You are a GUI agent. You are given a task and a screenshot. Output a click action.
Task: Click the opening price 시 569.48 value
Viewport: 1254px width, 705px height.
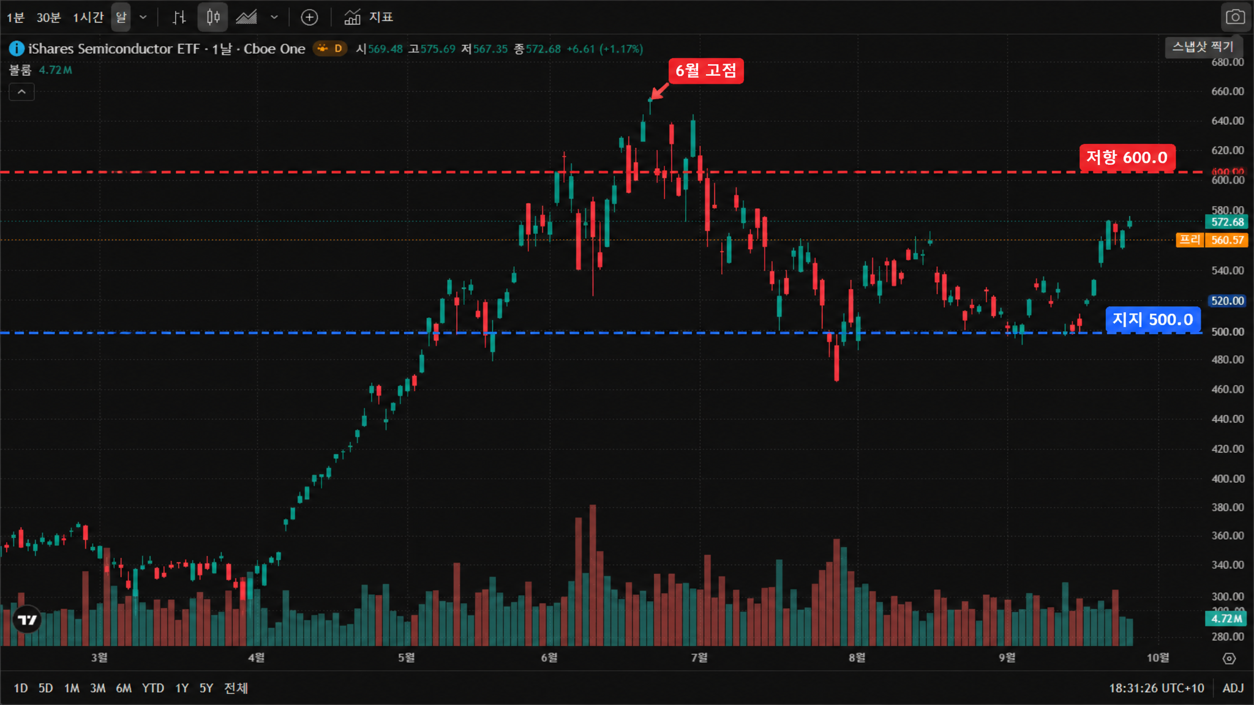(x=380, y=48)
